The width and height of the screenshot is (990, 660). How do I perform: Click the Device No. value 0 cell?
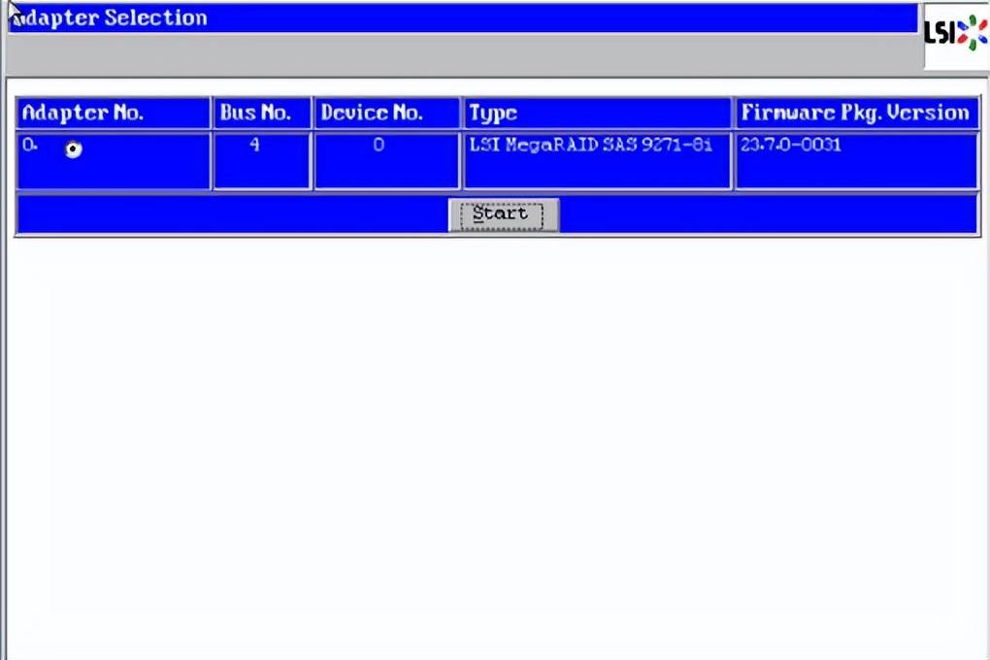click(379, 146)
